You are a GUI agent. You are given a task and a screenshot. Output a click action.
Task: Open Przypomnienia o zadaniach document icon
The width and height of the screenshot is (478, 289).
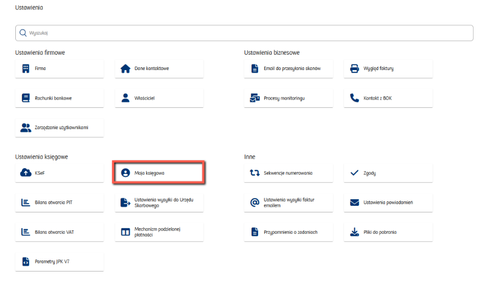coord(255,232)
